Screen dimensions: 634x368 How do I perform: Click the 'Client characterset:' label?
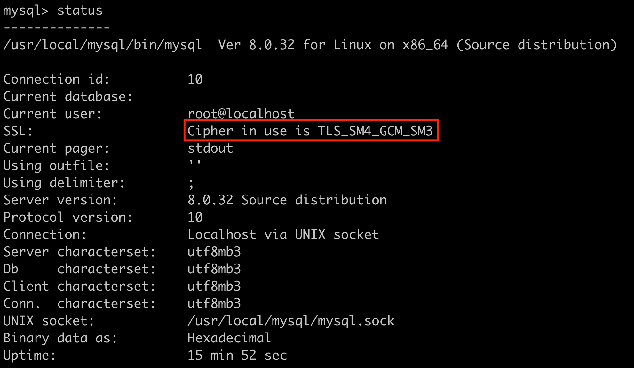coord(79,286)
